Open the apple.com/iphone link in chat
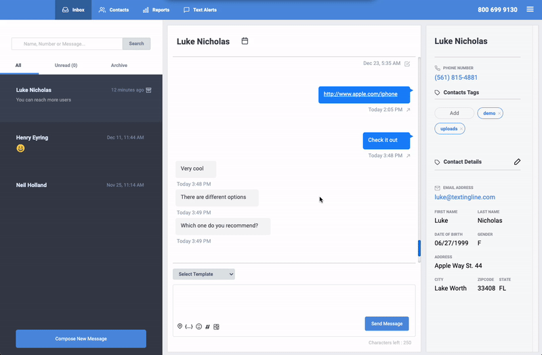This screenshot has height=355, width=542. [360, 94]
